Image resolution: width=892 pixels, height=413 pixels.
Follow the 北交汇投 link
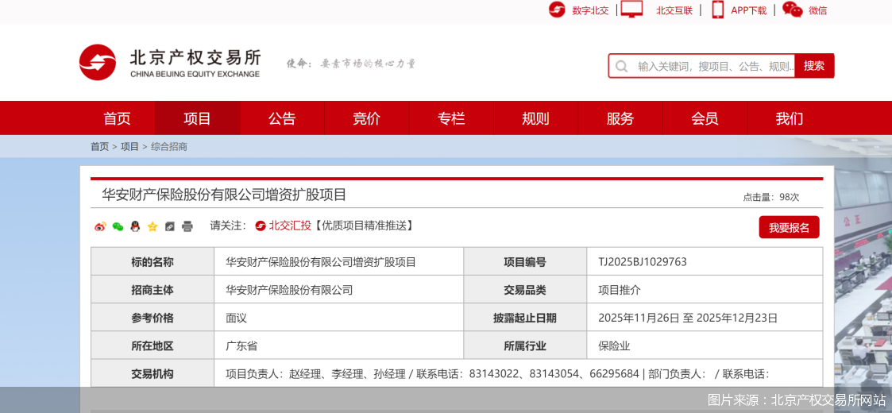289,226
